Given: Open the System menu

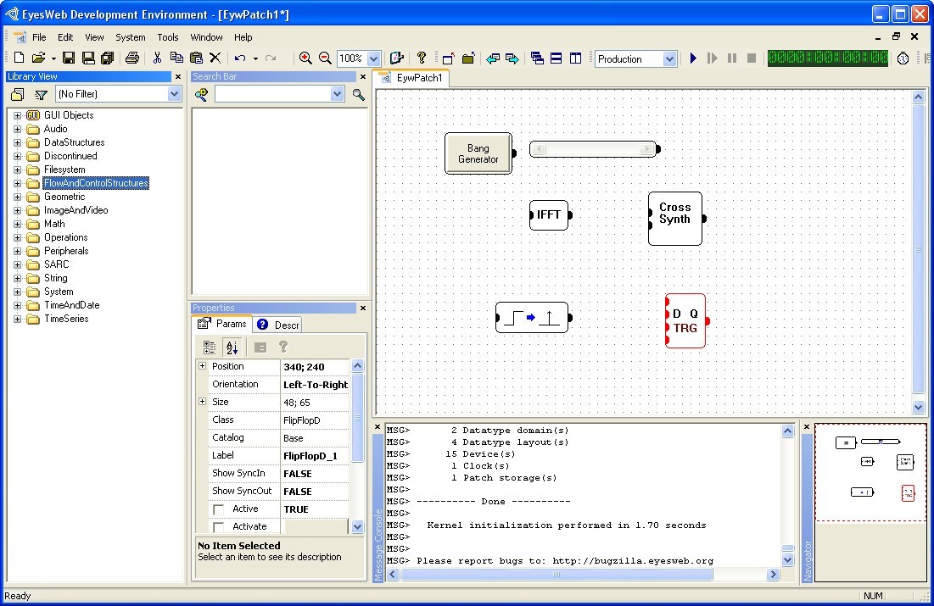Looking at the screenshot, I should 131,37.
